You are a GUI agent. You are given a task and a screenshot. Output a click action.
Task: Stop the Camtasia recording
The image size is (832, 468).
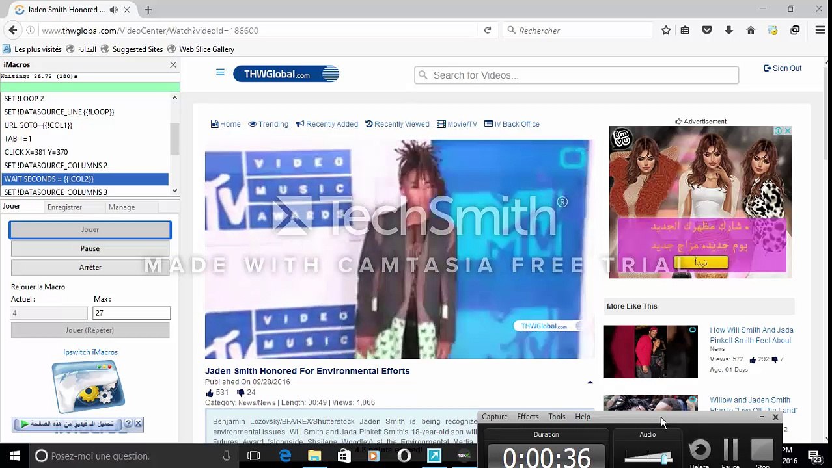click(762, 450)
